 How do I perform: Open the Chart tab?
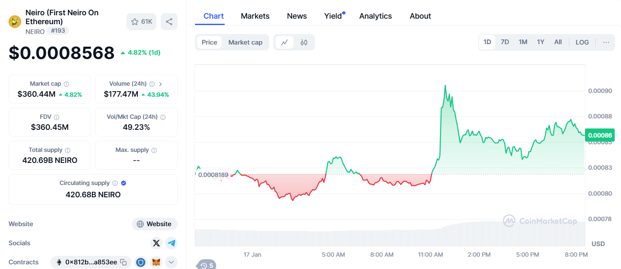point(214,16)
